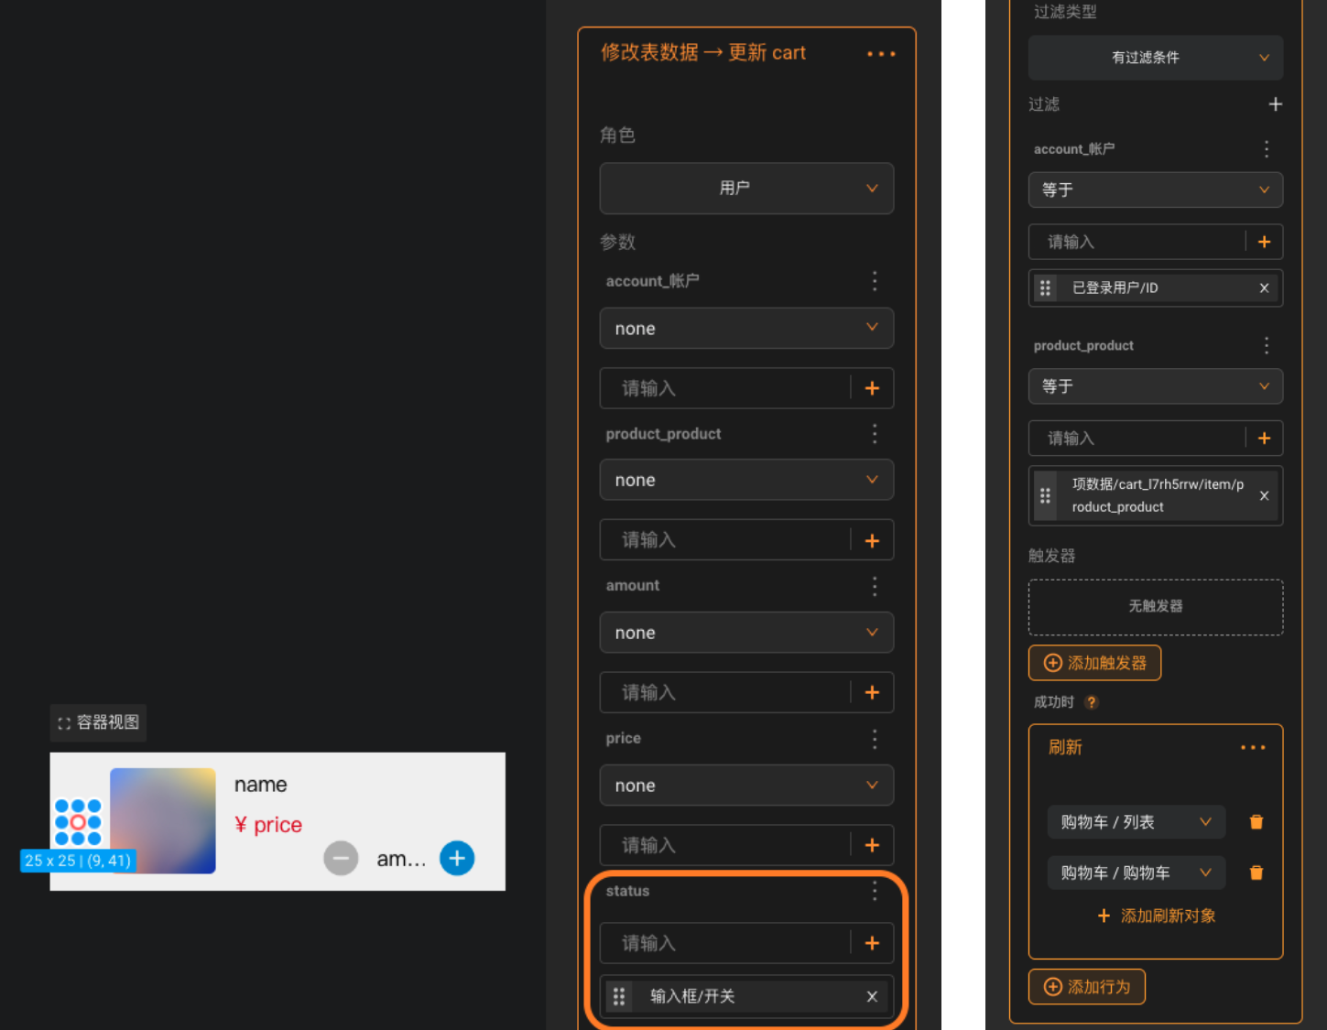Viewport: 1327px width, 1030px height.
Task: Expand the none dropdown under account_帐户
Action: (746, 329)
